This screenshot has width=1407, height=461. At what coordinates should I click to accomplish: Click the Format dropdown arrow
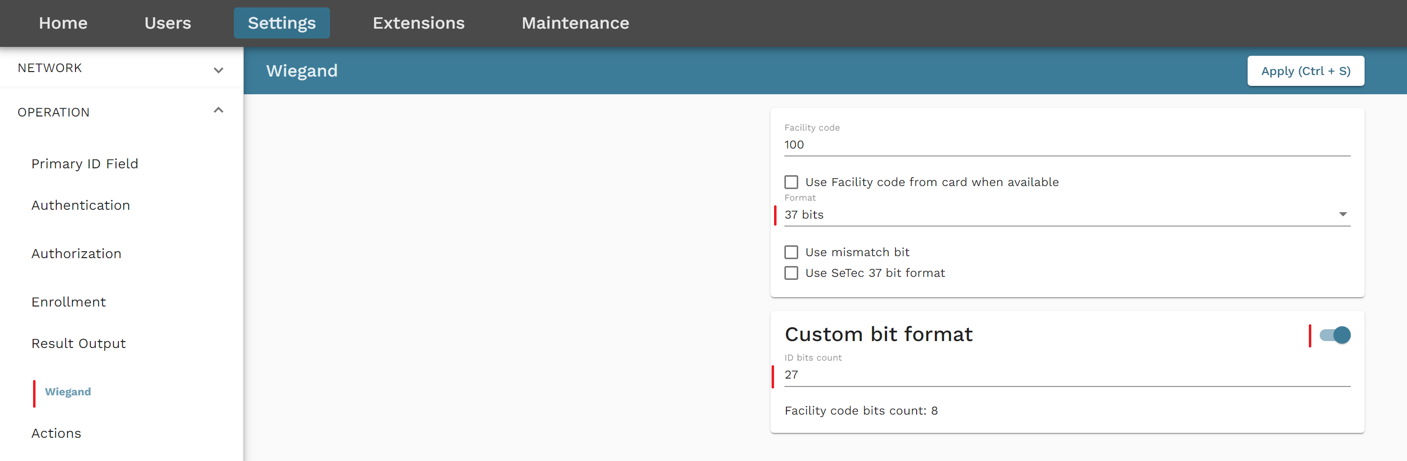tap(1342, 214)
